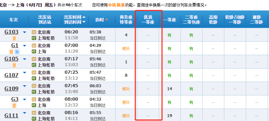This screenshot has width=269, height=121.
Task: Click second class 有 for G107
Action: [191, 75]
